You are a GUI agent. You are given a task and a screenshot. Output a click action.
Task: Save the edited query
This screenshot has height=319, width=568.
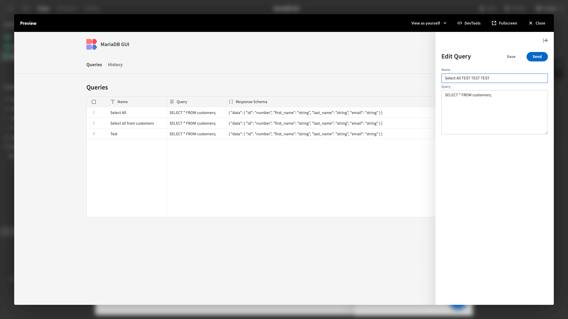pos(511,57)
